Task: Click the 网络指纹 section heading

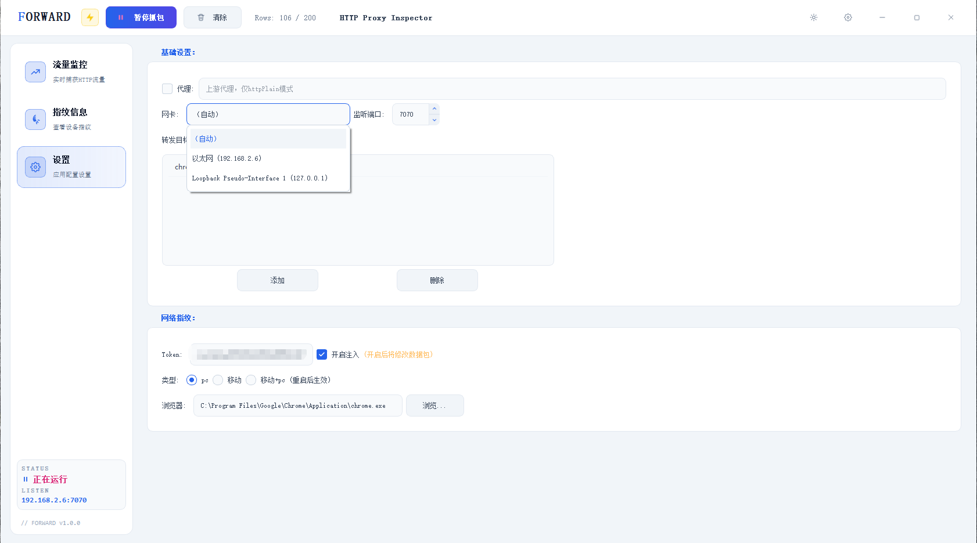Action: tap(178, 318)
